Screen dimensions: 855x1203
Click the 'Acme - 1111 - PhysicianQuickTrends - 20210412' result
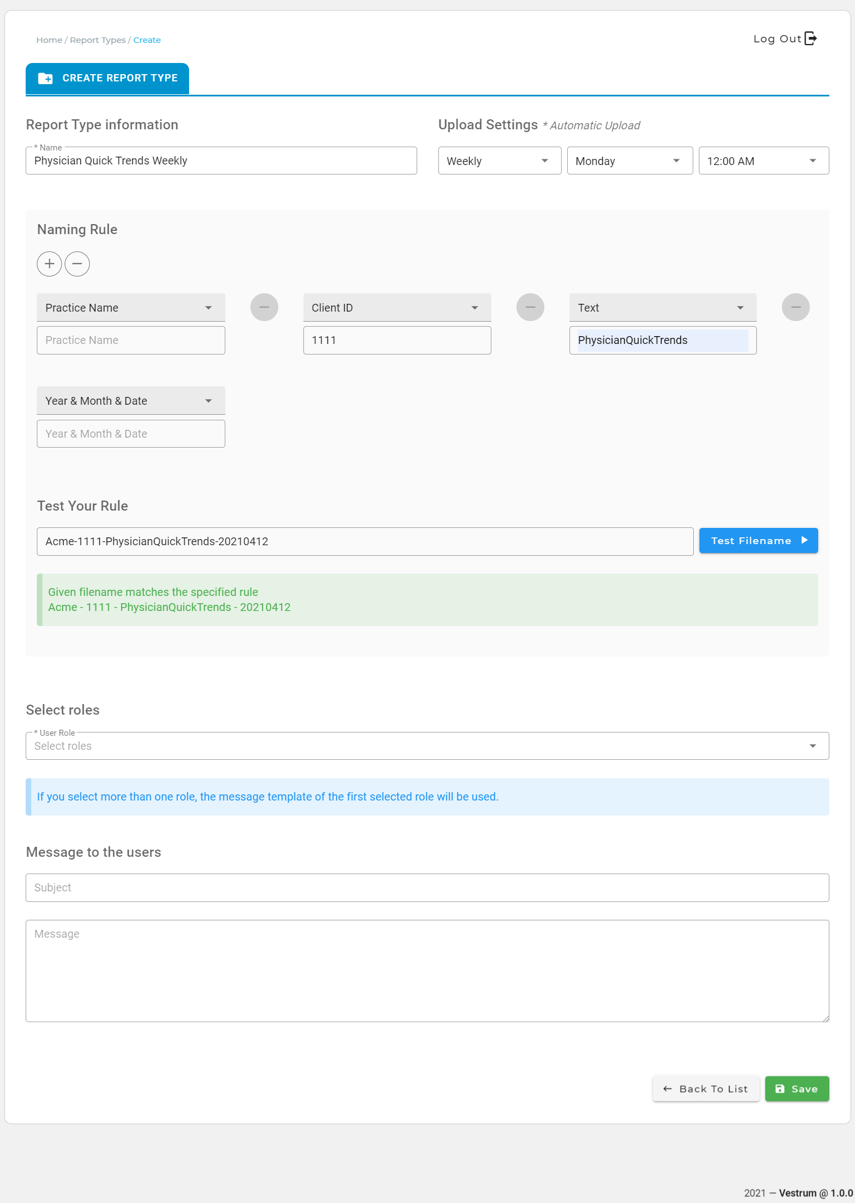[169, 607]
